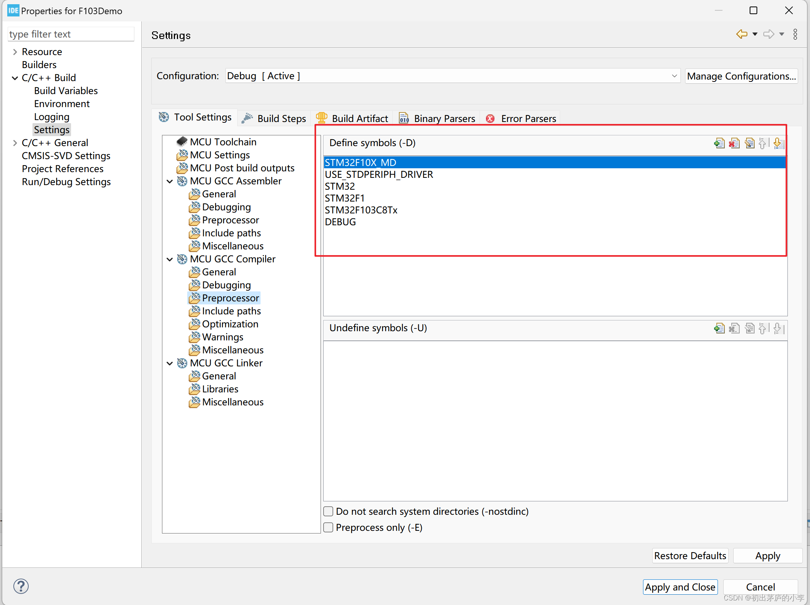Enable Preprocess only (-E) checkbox
This screenshot has width=810, height=605.
click(x=328, y=527)
